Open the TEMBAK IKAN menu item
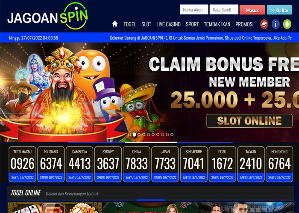This screenshot has height=213, width=299. pyautogui.click(x=217, y=24)
